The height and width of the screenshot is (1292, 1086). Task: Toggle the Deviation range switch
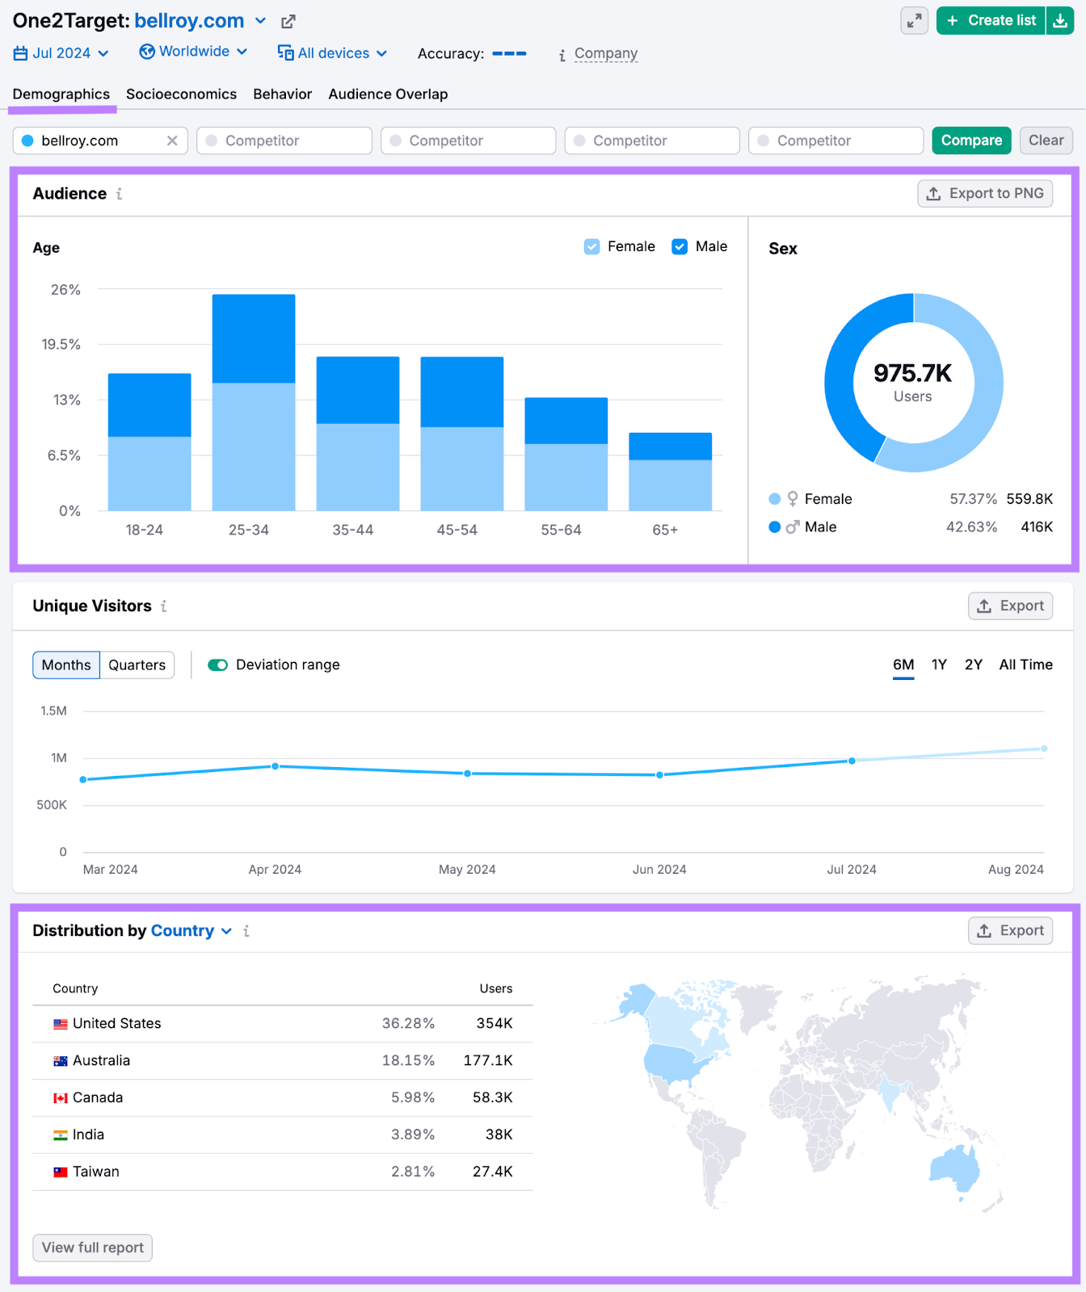click(x=217, y=665)
